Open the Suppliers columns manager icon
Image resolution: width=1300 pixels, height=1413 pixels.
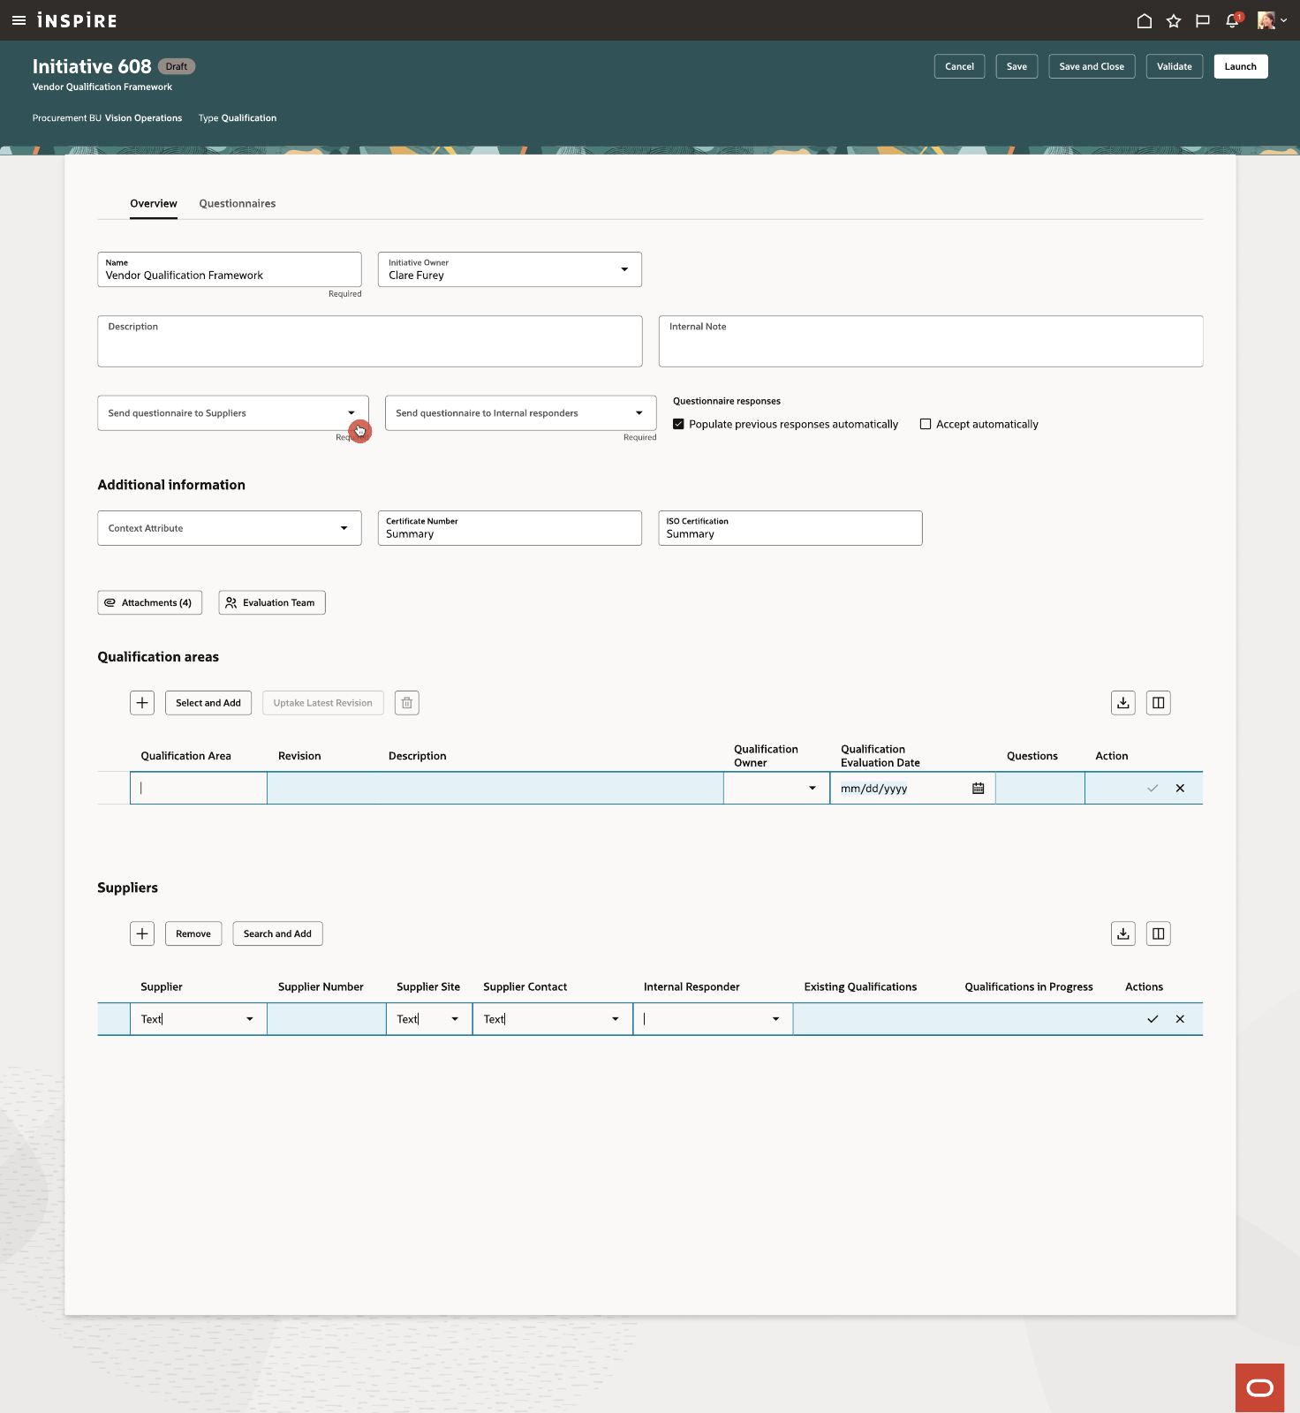click(1159, 933)
